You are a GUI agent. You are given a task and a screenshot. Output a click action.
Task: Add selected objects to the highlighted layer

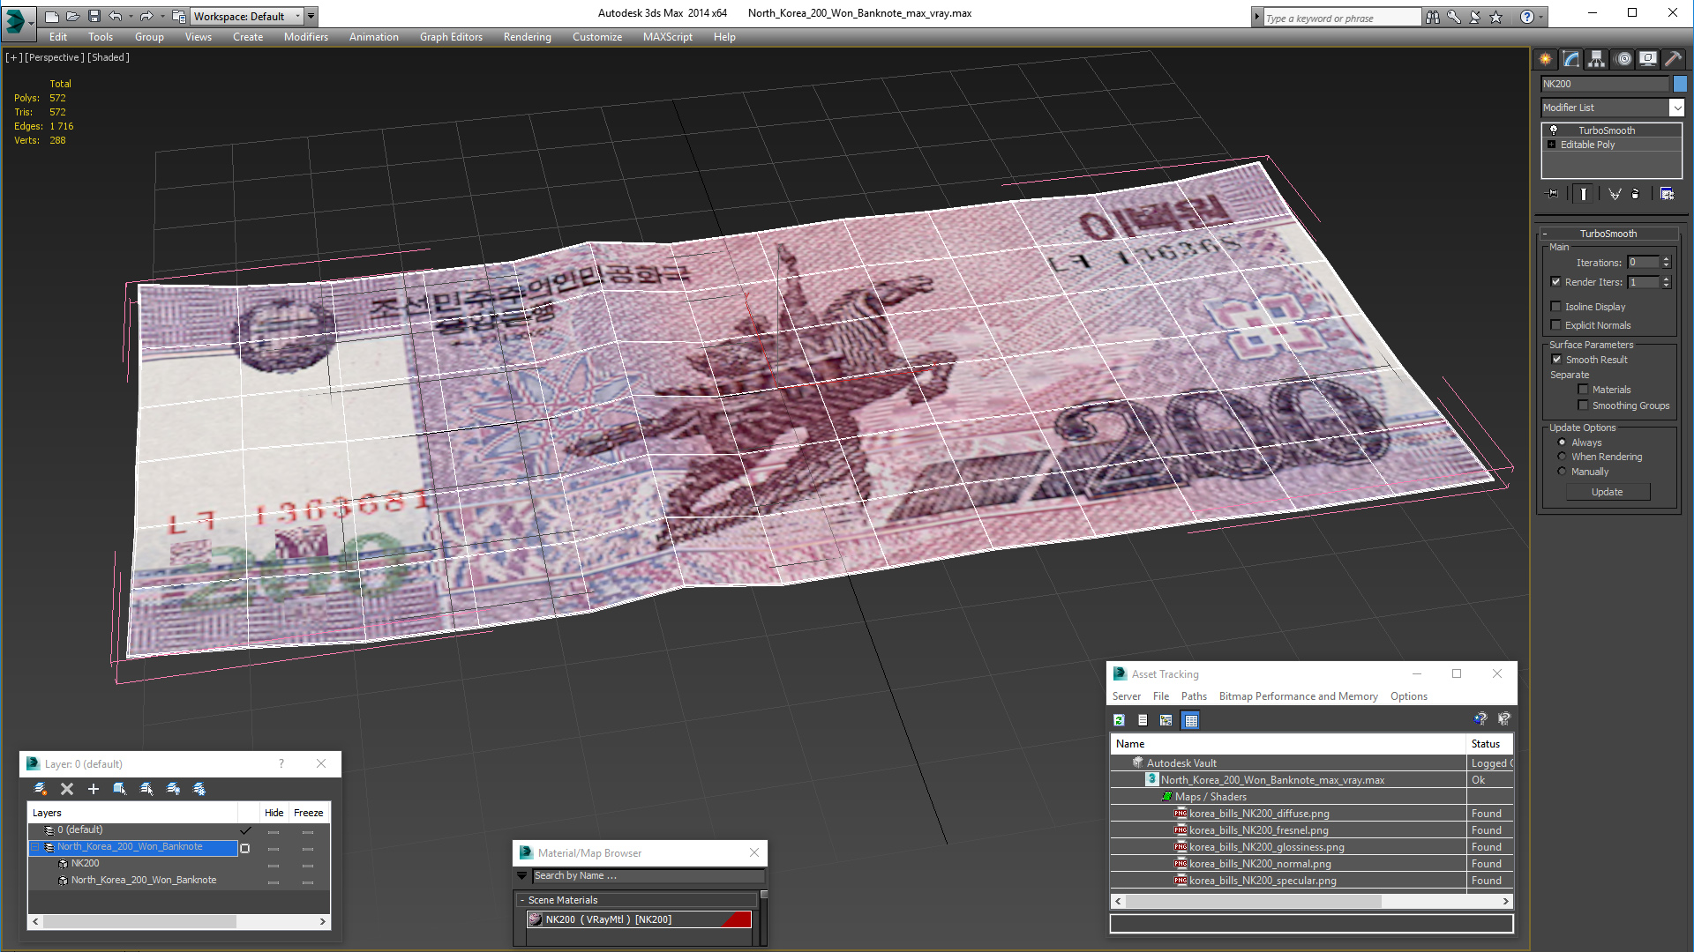coord(94,789)
